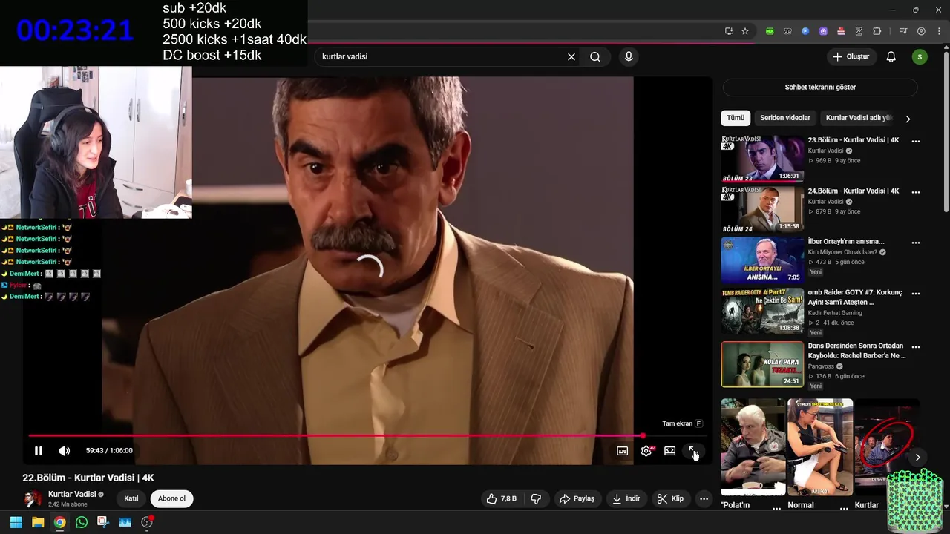Image resolution: width=950 pixels, height=534 pixels.
Task: Open the "Polat'ın" short thumbnail
Action: [753, 447]
